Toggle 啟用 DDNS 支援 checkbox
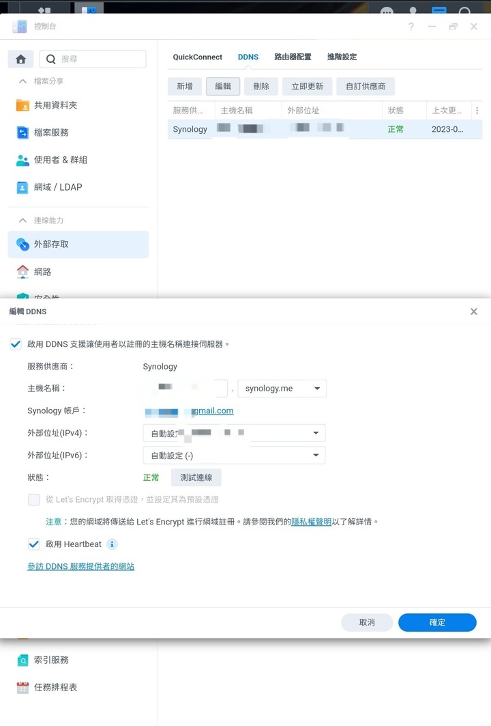 (16, 344)
